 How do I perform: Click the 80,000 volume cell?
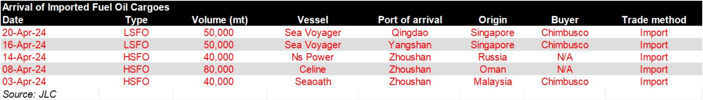coord(218,69)
